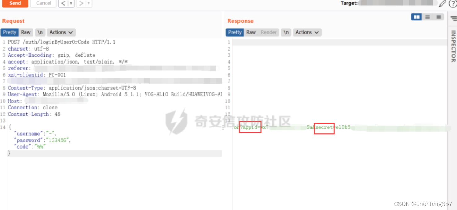Toggle request \n non-printable characters

pyautogui.click(x=40, y=32)
